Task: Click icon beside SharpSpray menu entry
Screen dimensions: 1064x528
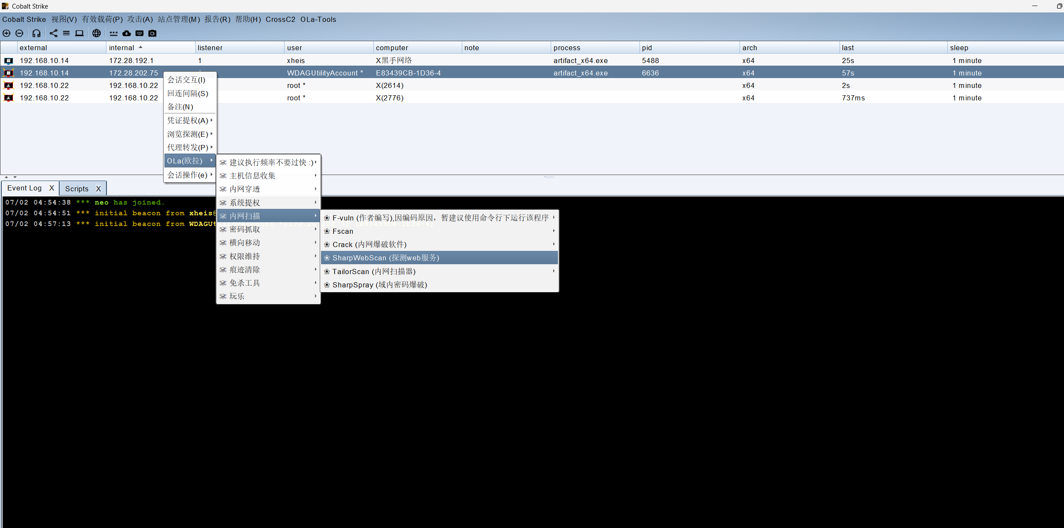Action: tap(327, 285)
